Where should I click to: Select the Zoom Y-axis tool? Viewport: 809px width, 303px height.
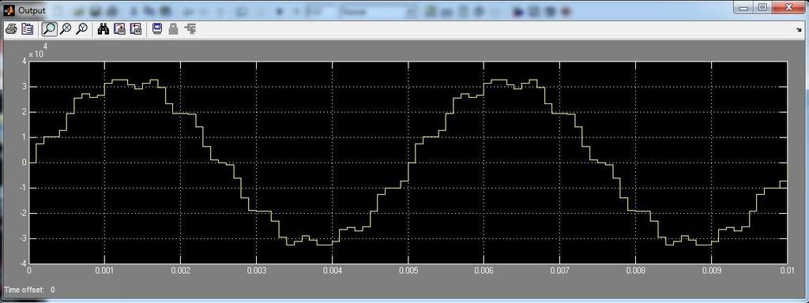pyautogui.click(x=81, y=29)
